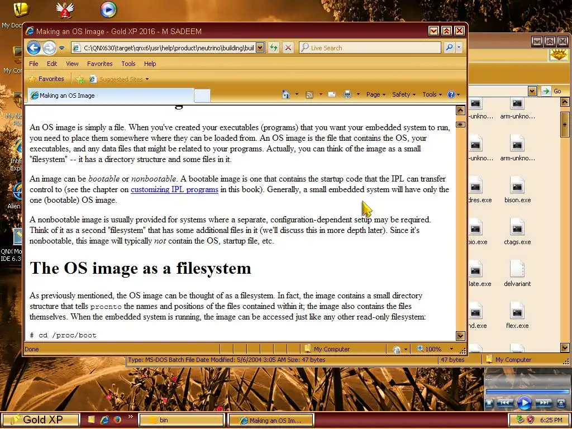Expand the IE address bar dropdown arrow
Viewport: 572px width, 429px height.
tap(260, 48)
